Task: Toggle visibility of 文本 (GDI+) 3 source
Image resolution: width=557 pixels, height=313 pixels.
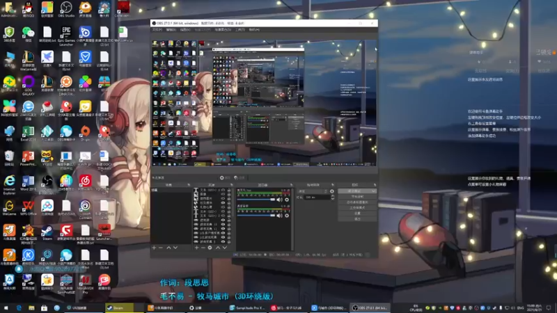Action: tap(223, 190)
